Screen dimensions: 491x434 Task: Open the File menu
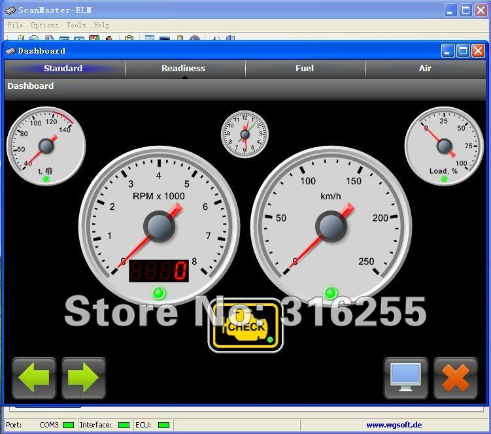pos(15,25)
